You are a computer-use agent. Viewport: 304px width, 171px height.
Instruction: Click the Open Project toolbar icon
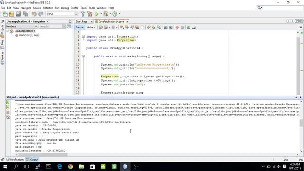tap(19, 14)
